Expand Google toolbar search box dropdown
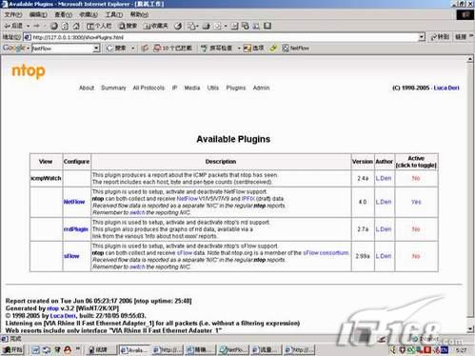This screenshot has height=356, width=475. pyautogui.click(x=96, y=49)
